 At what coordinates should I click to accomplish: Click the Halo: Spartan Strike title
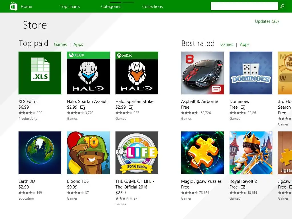pyautogui.click(x=135, y=102)
